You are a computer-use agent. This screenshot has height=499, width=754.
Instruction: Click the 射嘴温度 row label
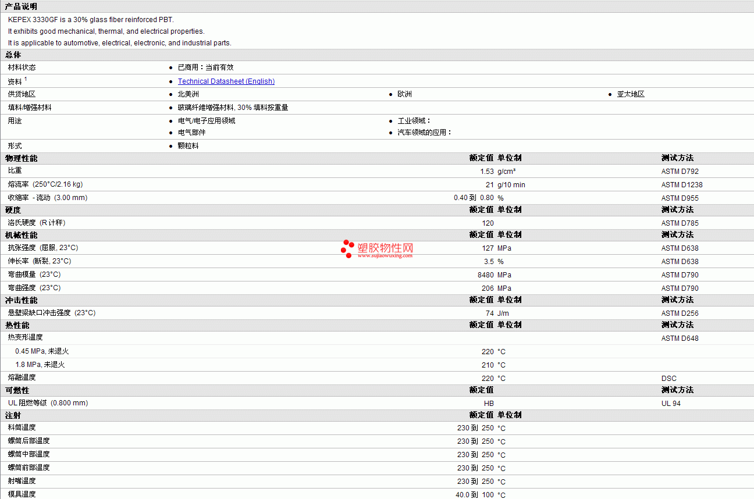click(x=22, y=481)
